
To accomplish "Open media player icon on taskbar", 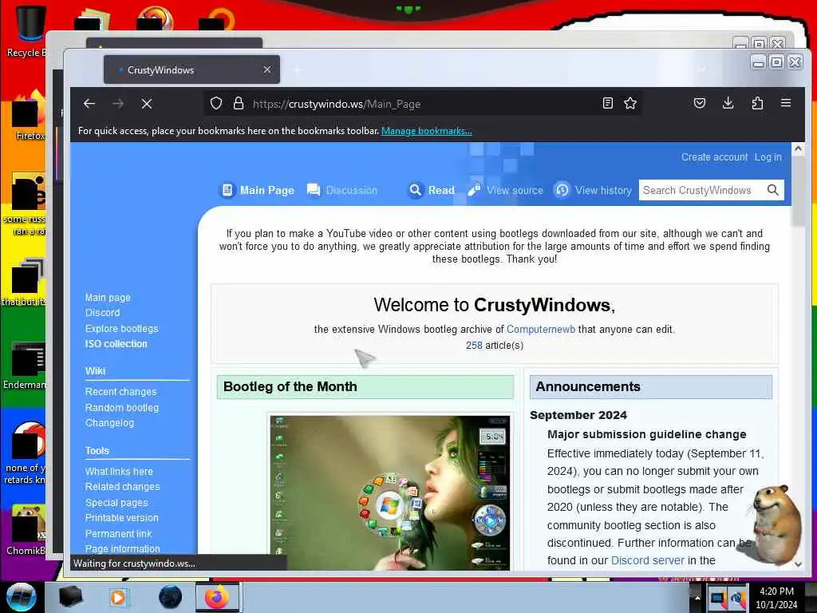I will point(118,597).
